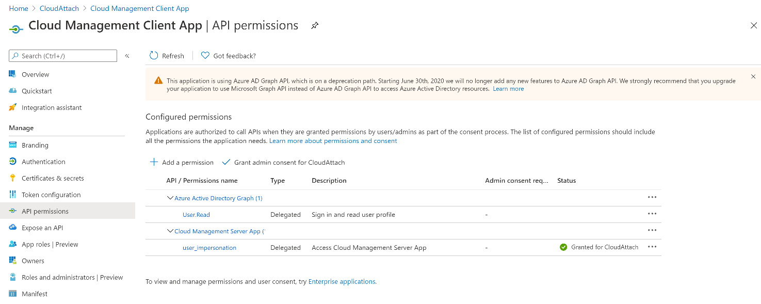The height and width of the screenshot is (304, 761).
Task: Click the green Granted status check icon
Action: (563, 247)
